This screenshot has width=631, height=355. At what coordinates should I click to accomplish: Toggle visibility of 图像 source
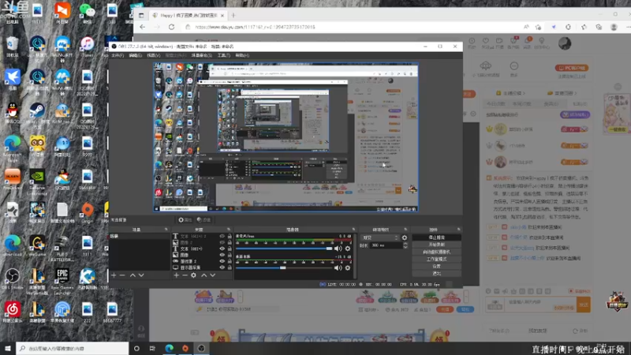pos(222,255)
